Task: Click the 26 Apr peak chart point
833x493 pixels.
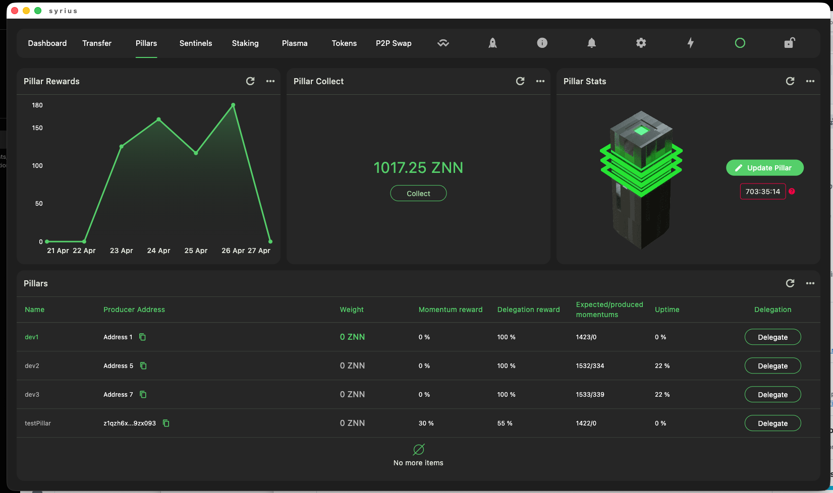Action: (233, 105)
